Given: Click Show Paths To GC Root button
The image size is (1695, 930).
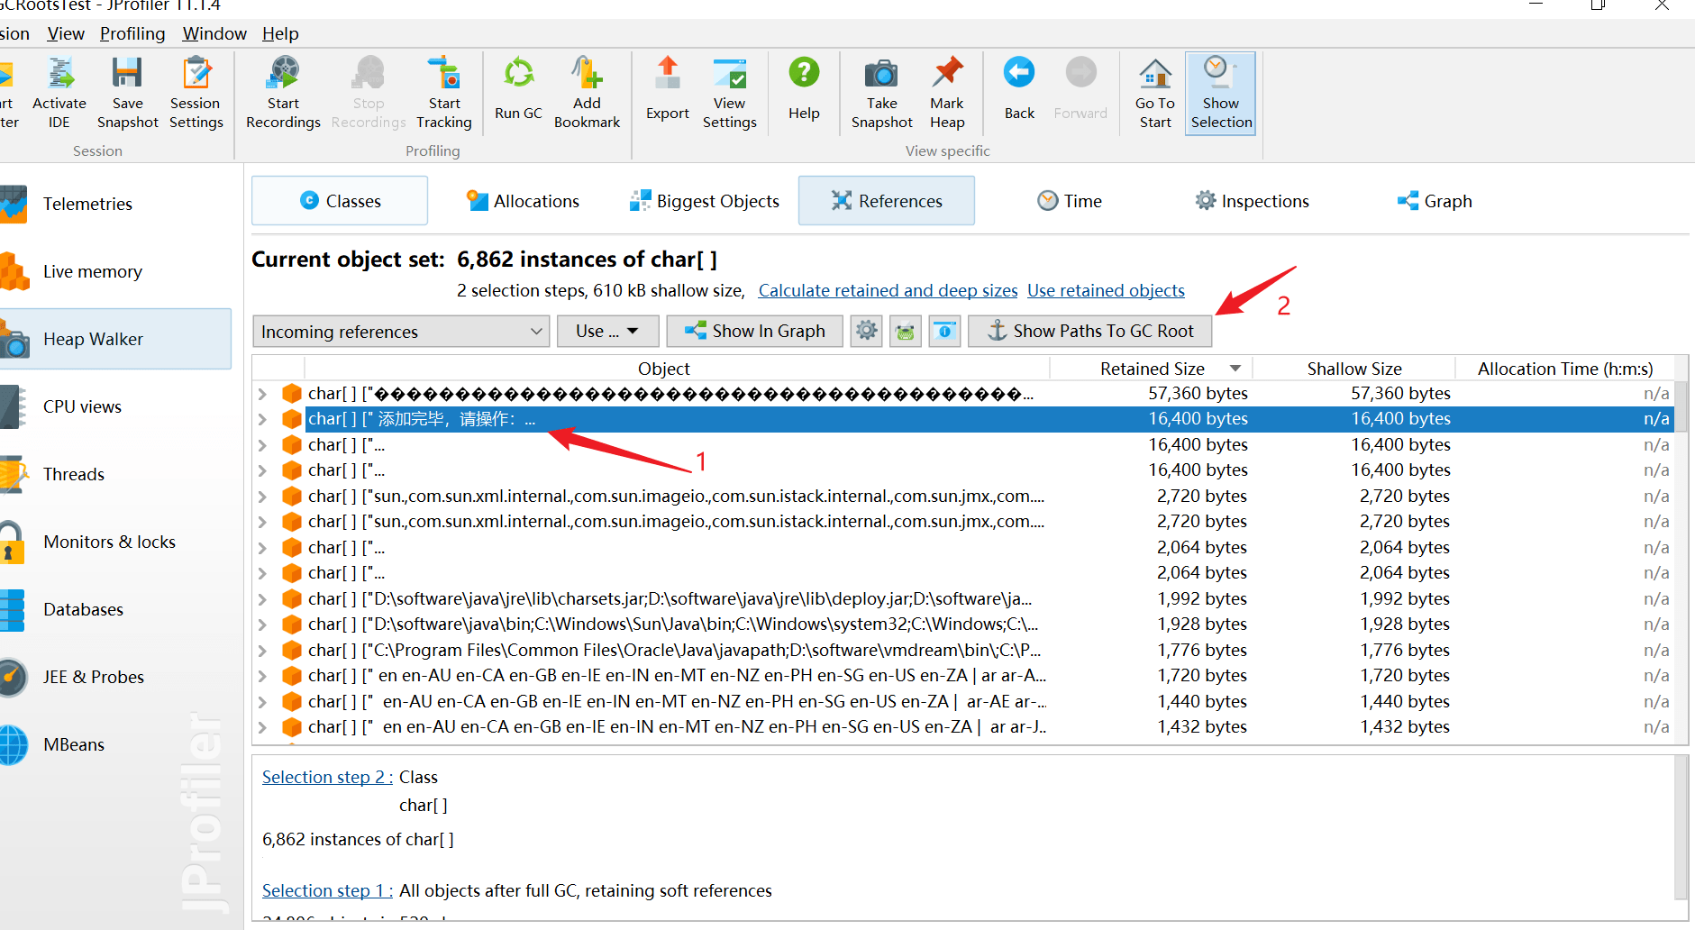Looking at the screenshot, I should (1089, 331).
